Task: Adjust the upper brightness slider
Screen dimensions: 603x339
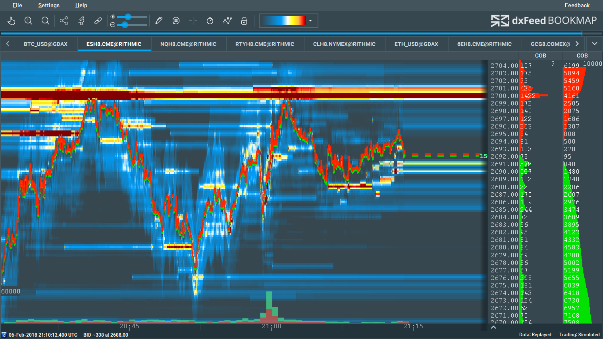Action: (x=128, y=17)
